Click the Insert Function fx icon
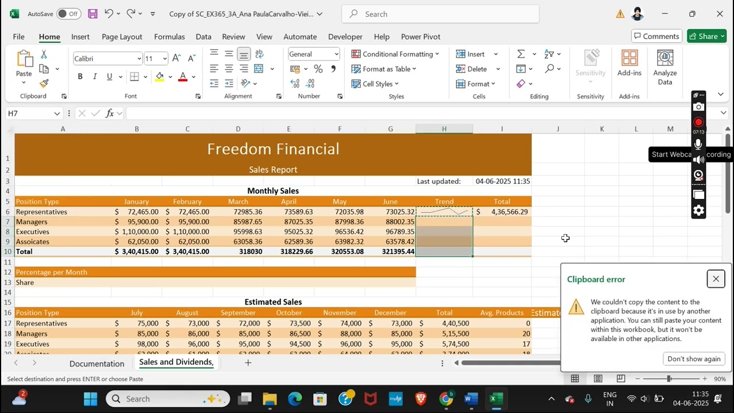This screenshot has height=413, width=734. (110, 114)
